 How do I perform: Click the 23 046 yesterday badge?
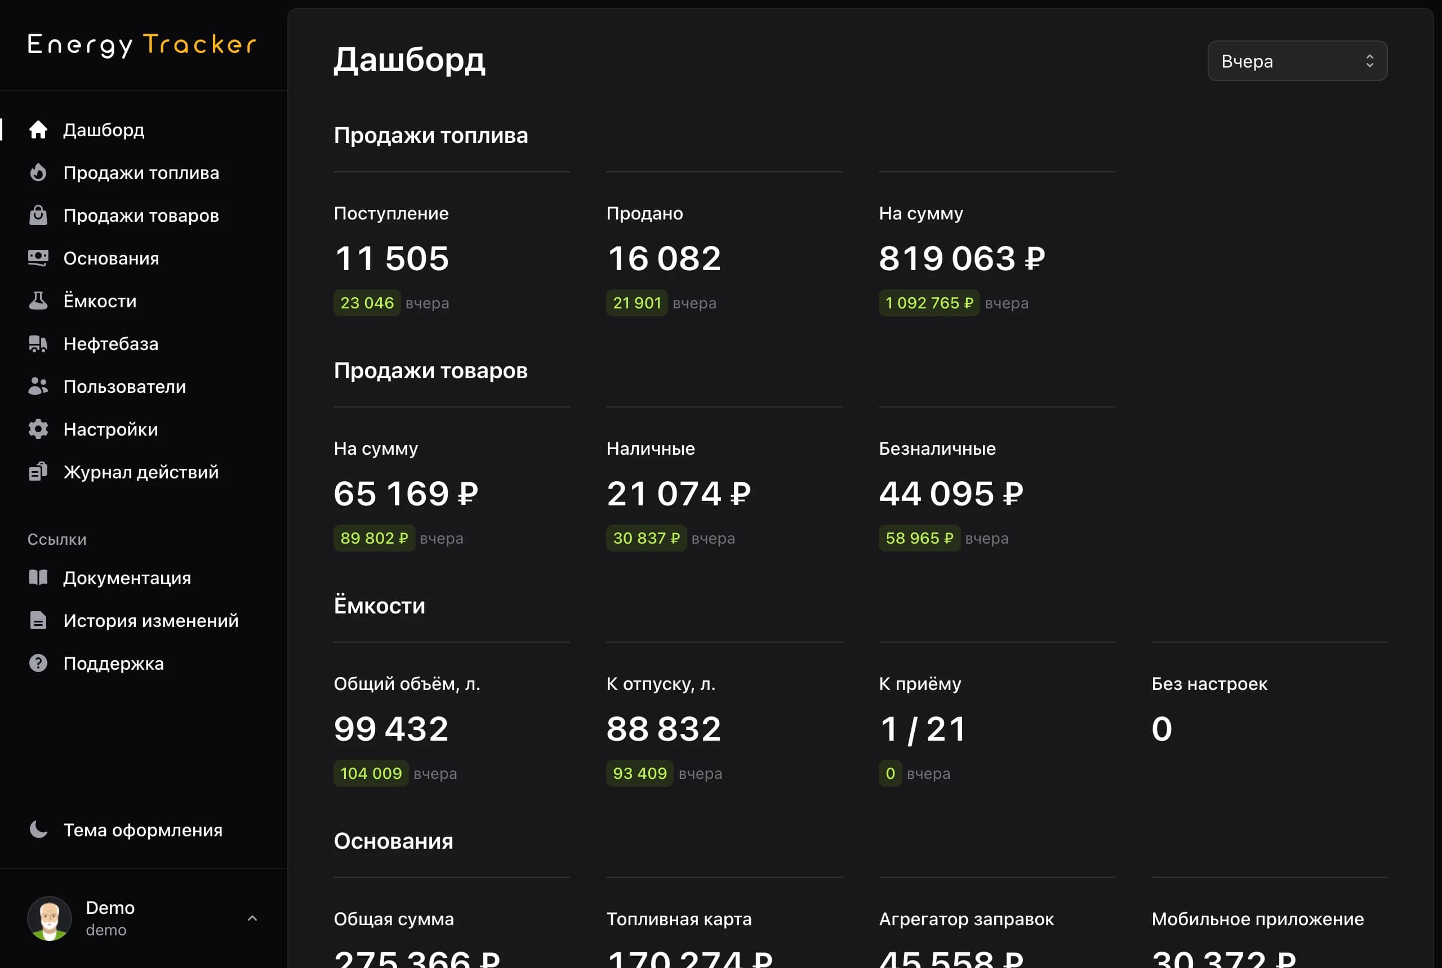tap(367, 303)
